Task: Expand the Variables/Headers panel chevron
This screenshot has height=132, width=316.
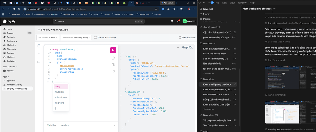Action: (114, 125)
